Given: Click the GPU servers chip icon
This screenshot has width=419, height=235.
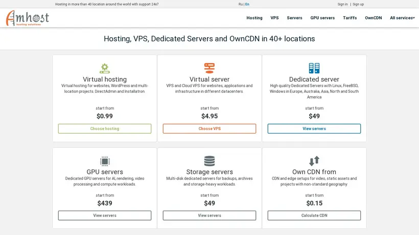Looking at the screenshot, I should (x=105, y=161).
